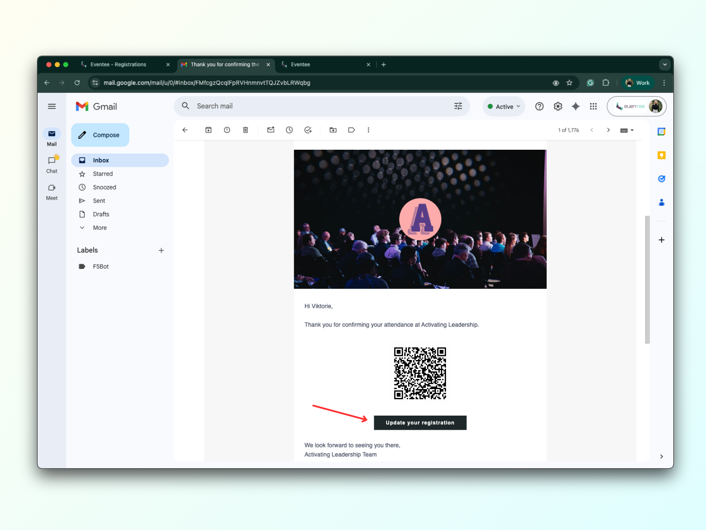Open the Active status dropdown

(503, 106)
